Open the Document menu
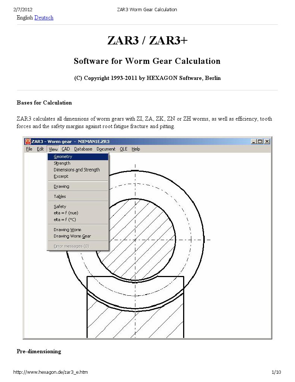The width and height of the screenshot is (295, 382). (106, 149)
